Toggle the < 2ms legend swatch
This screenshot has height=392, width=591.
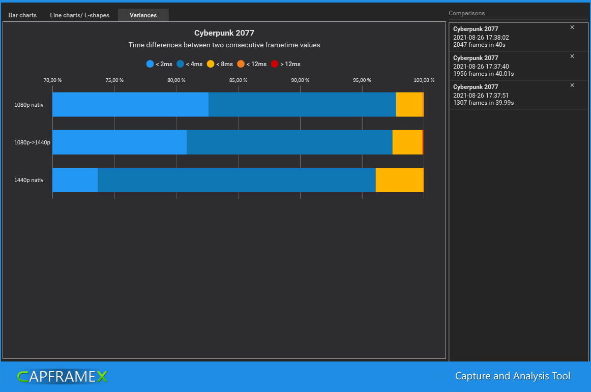(150, 64)
